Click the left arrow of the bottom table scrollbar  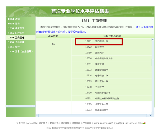click(37, 115)
